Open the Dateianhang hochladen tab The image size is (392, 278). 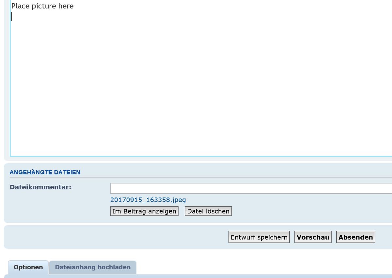click(93, 267)
